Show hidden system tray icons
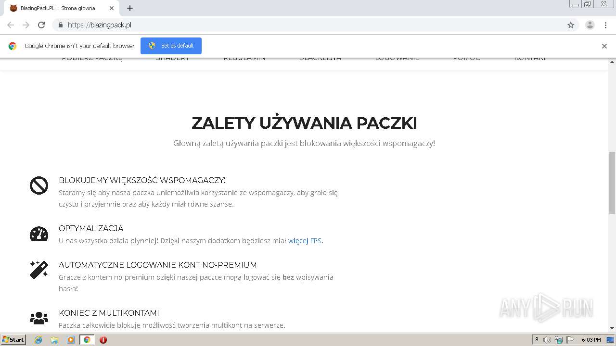616x346 pixels. click(x=537, y=340)
